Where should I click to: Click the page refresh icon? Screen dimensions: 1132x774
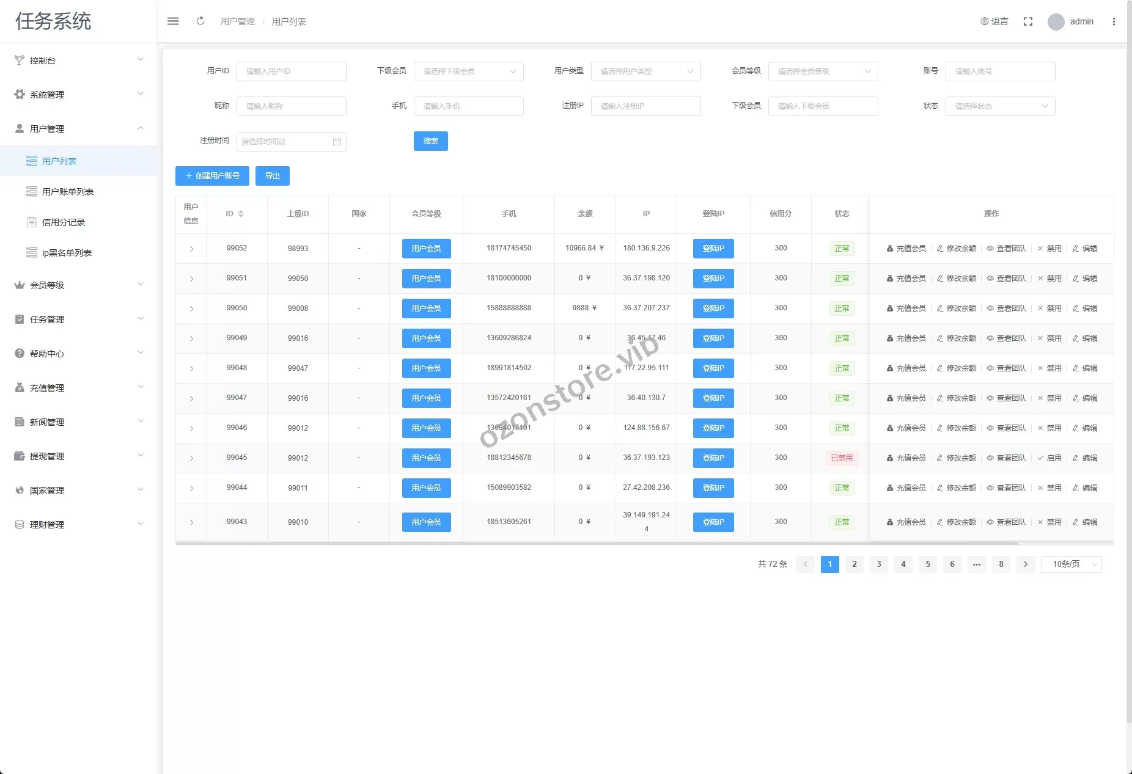pyautogui.click(x=200, y=21)
